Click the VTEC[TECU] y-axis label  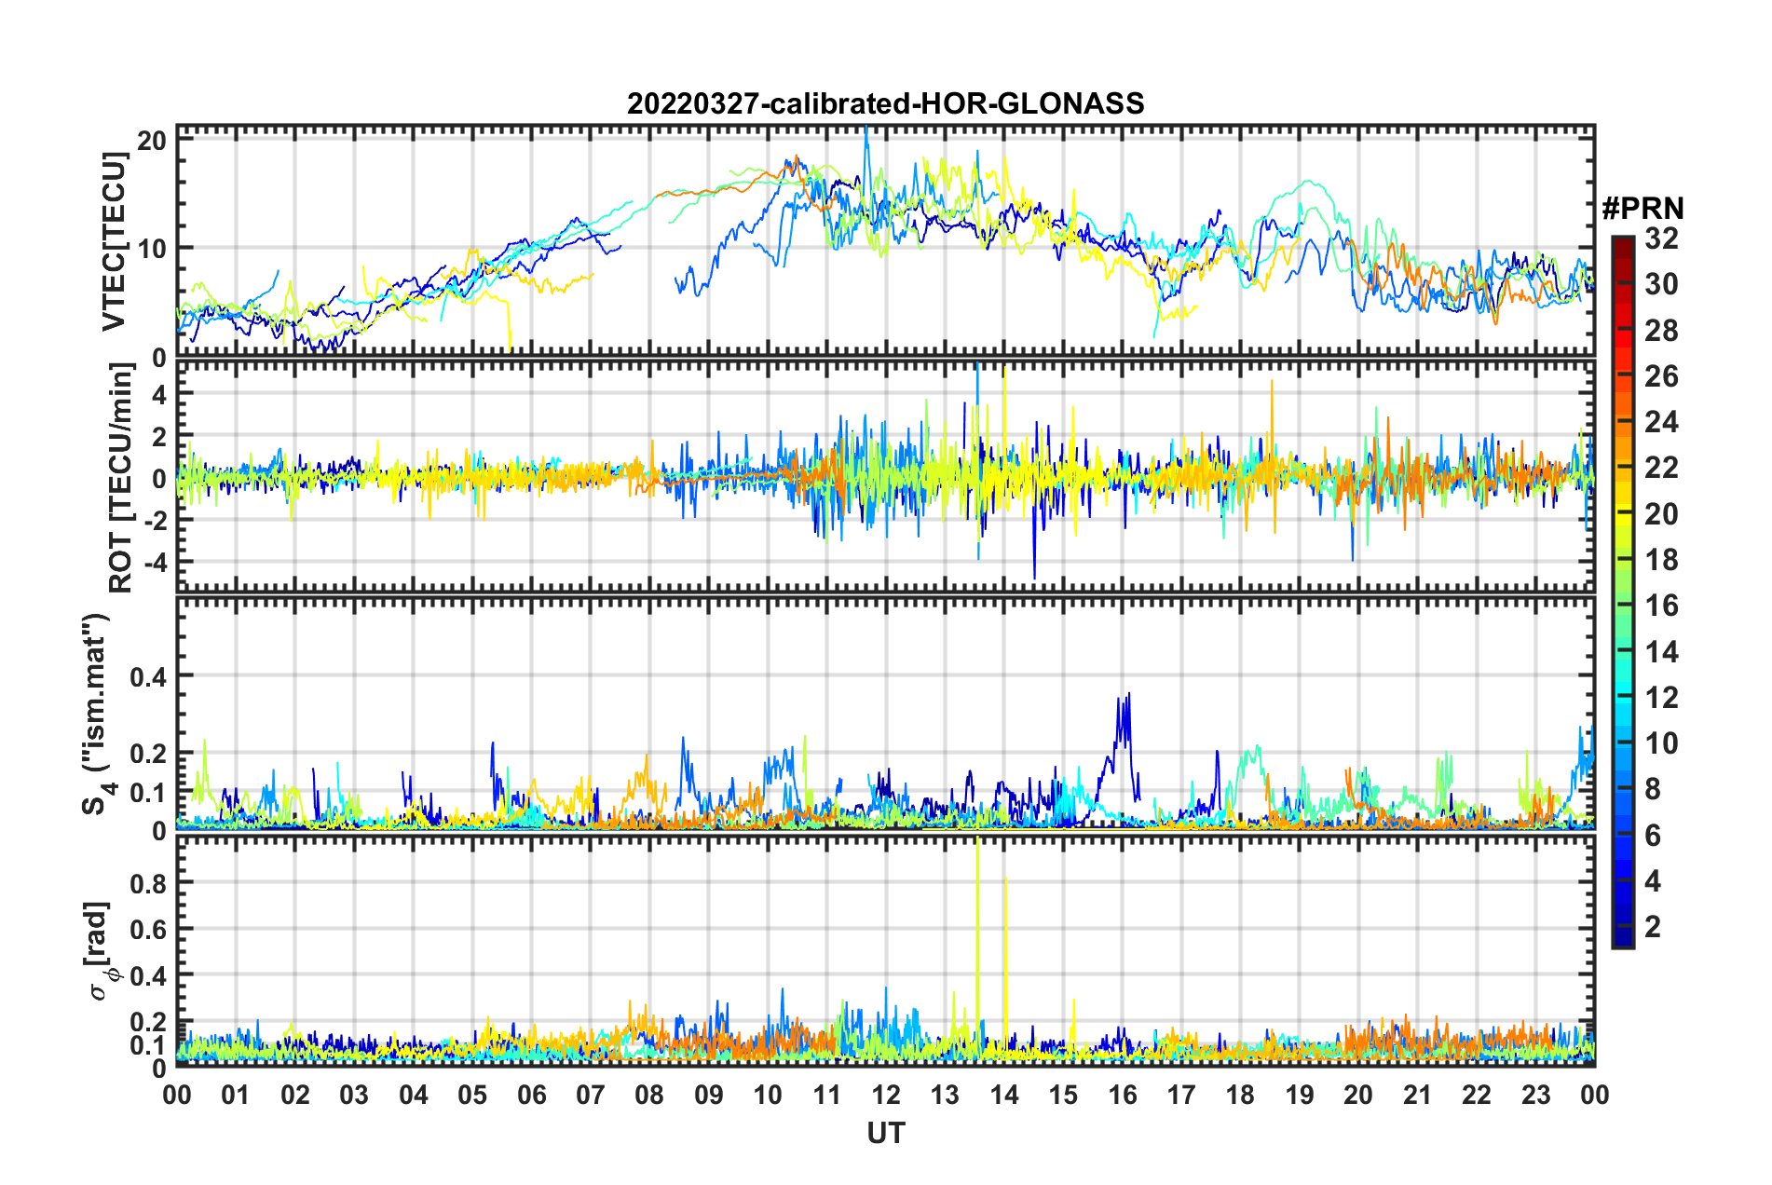point(114,242)
